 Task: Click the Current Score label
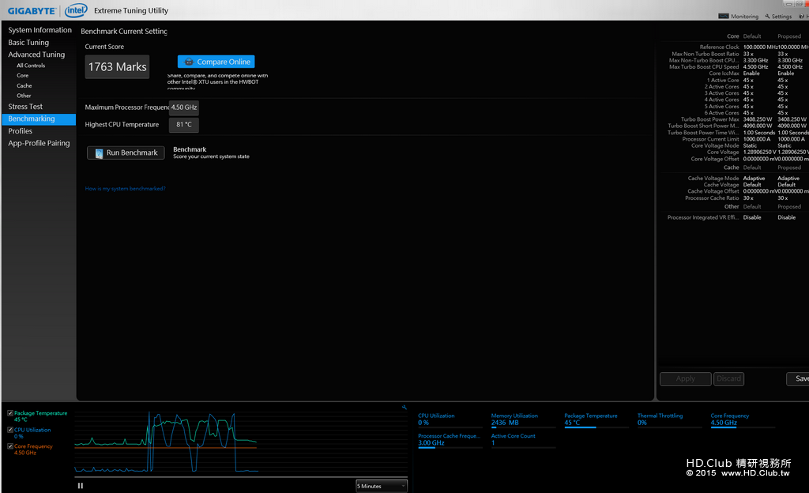(104, 47)
